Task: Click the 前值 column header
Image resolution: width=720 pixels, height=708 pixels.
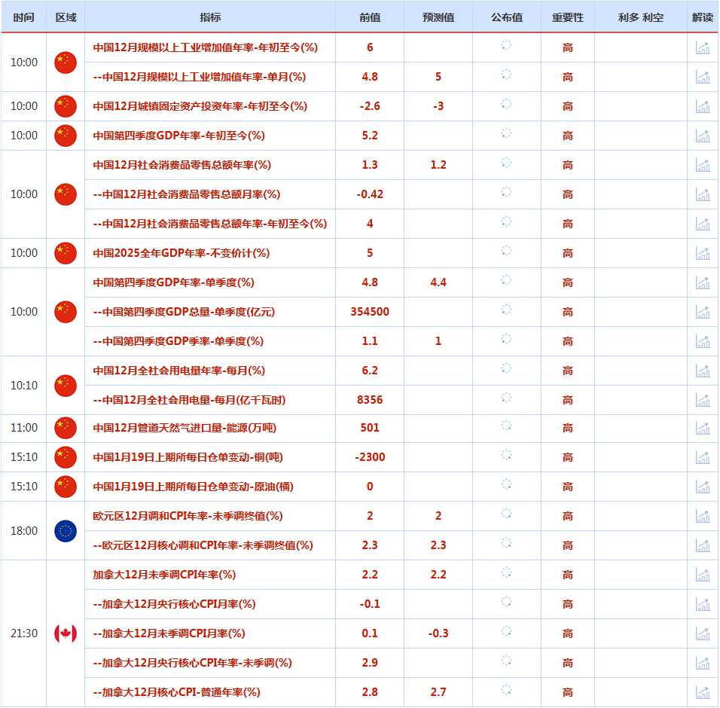Action: (370, 17)
